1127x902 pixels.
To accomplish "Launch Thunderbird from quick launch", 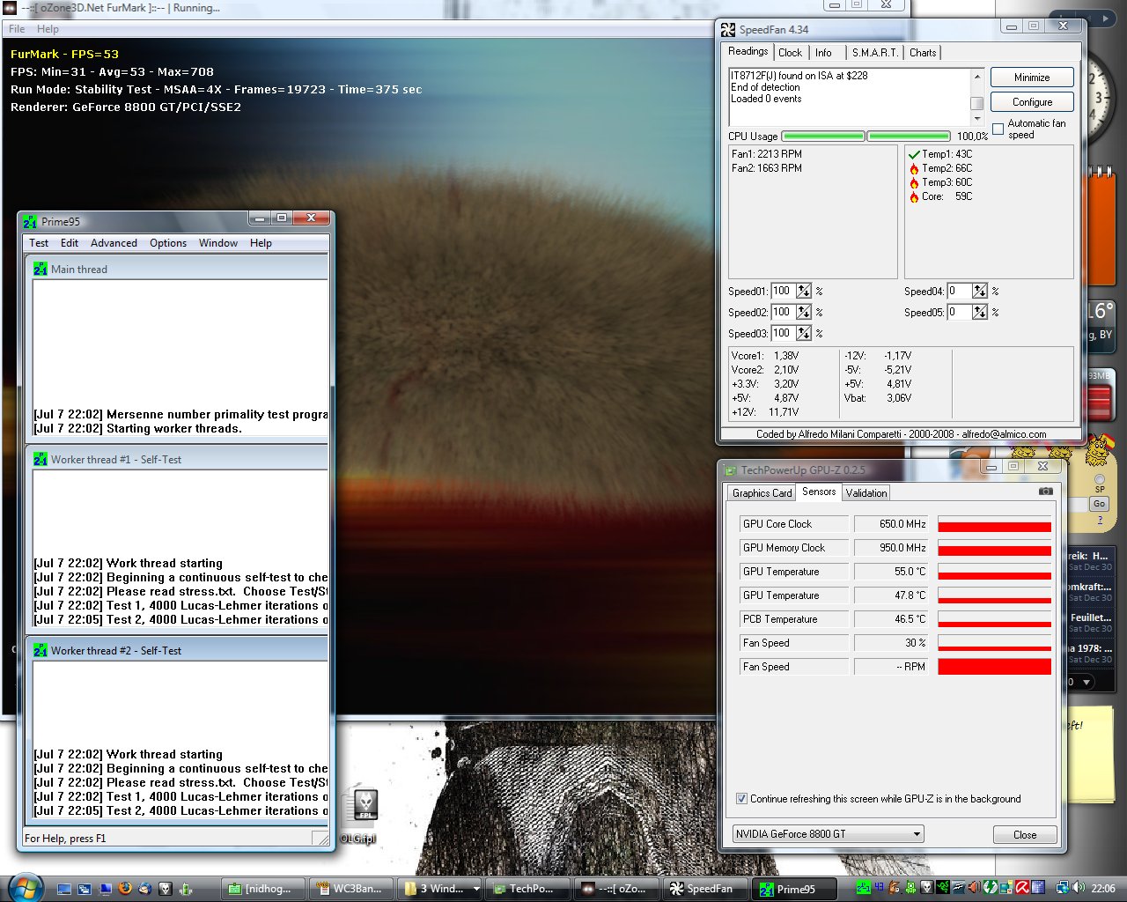I will coord(144,889).
